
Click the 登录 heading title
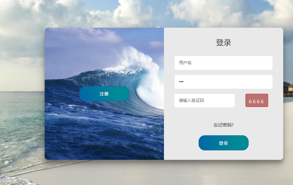click(x=223, y=42)
